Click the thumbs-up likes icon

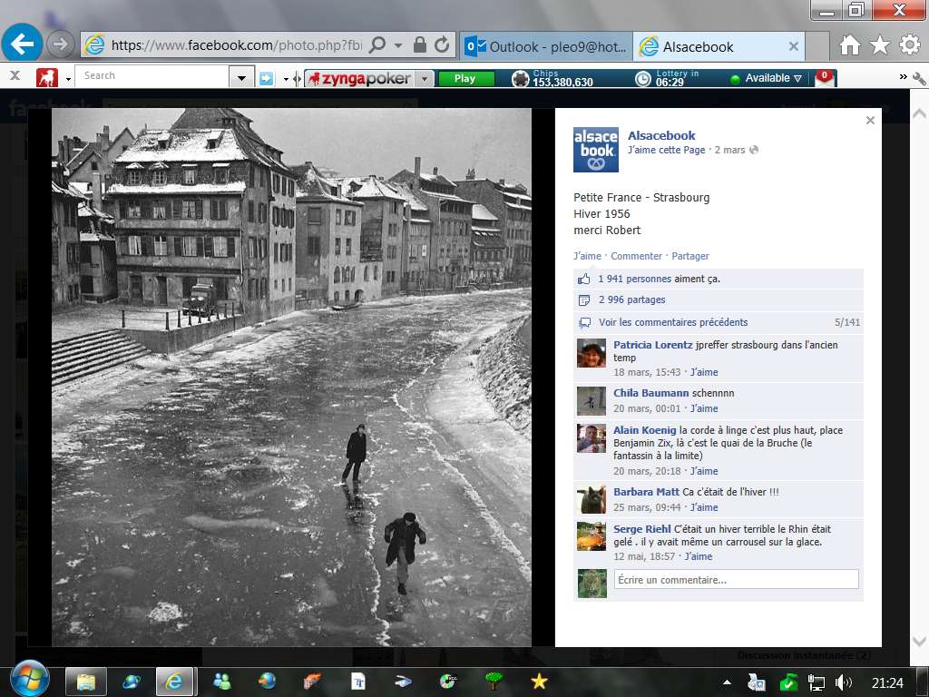coord(584,280)
